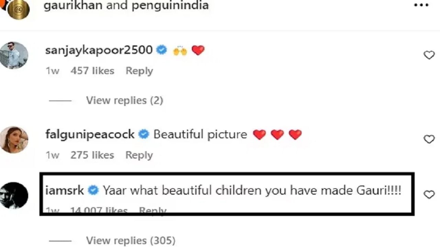View the 457 likes on sanjaykapoor2500's comment
440x247 pixels.
point(92,71)
